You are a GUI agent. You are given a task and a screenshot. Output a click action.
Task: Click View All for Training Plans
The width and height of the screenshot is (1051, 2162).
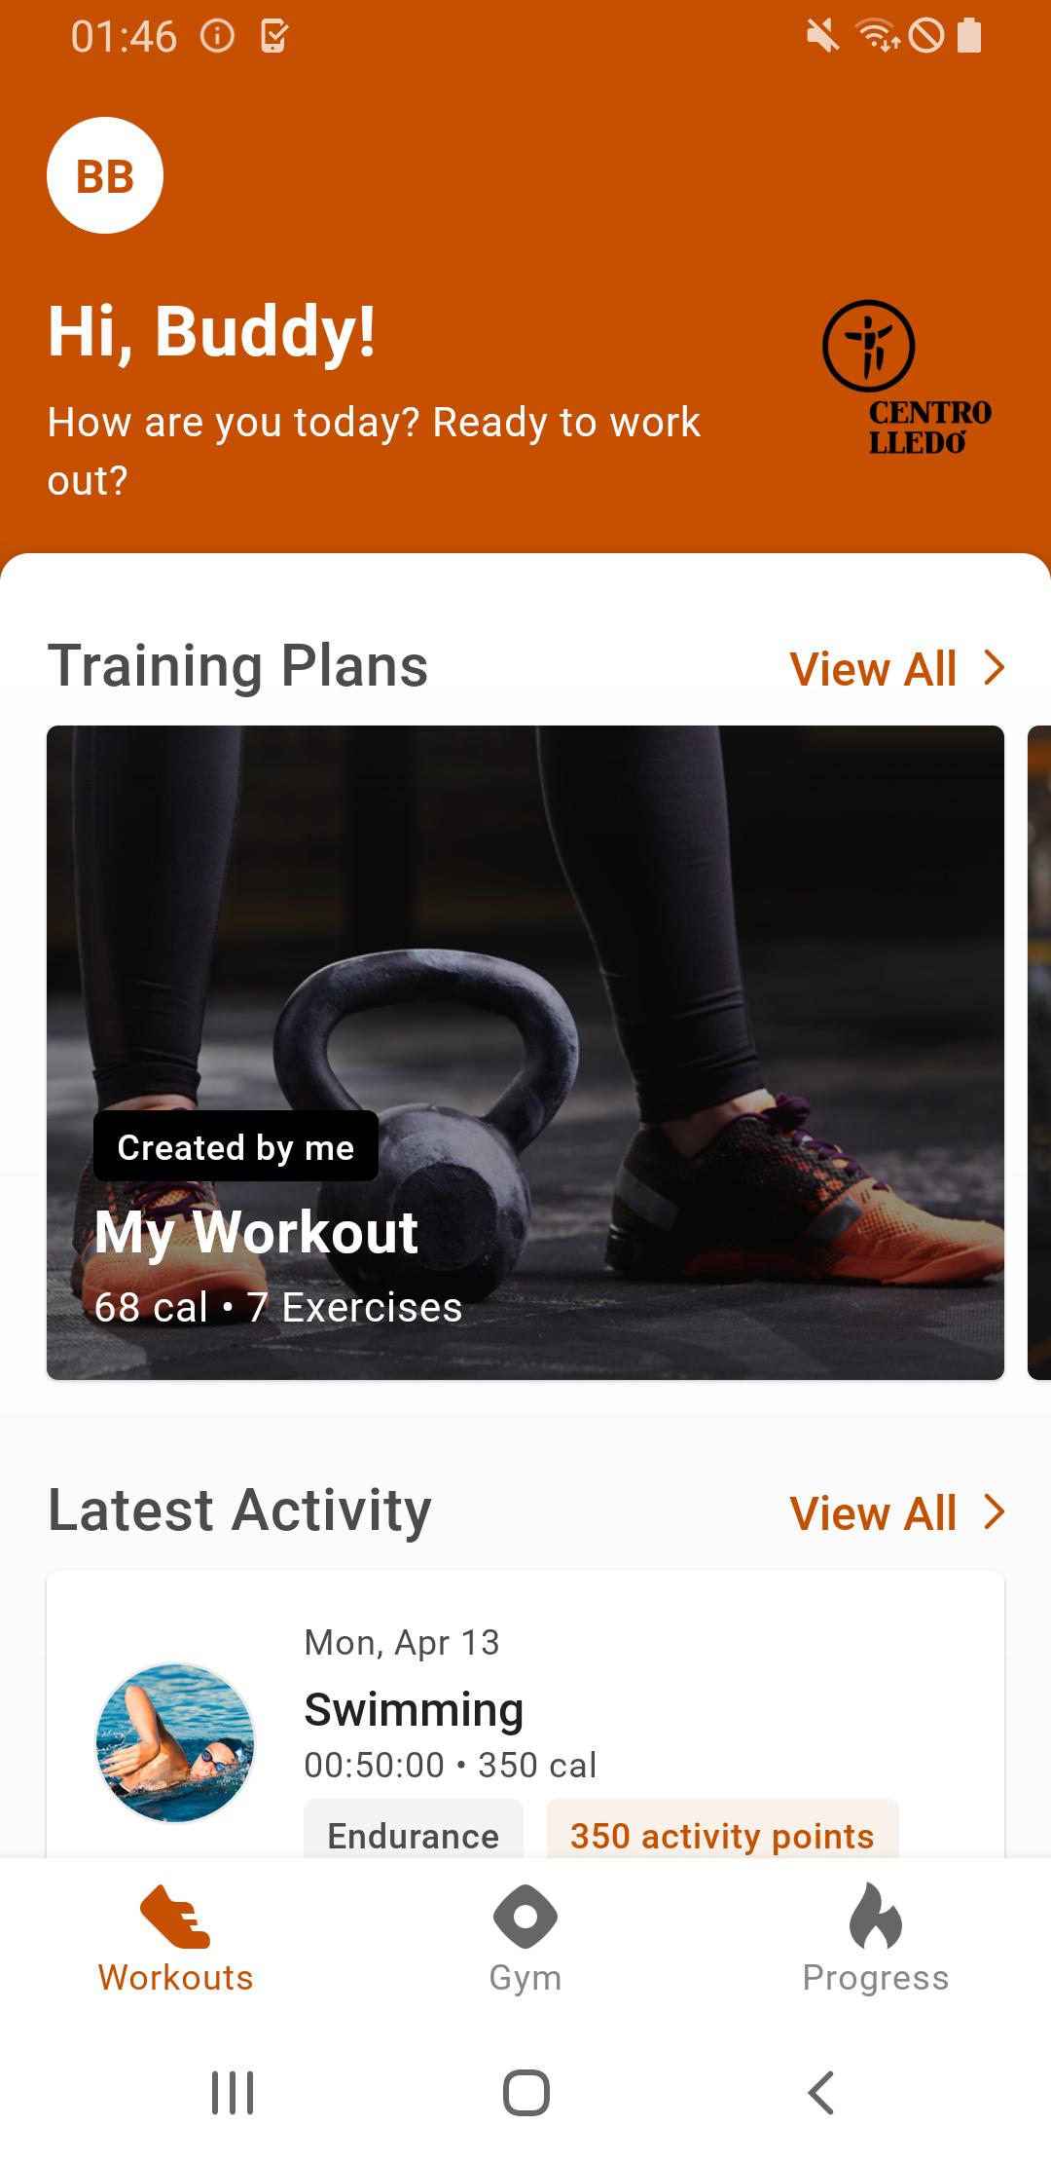coord(873,669)
